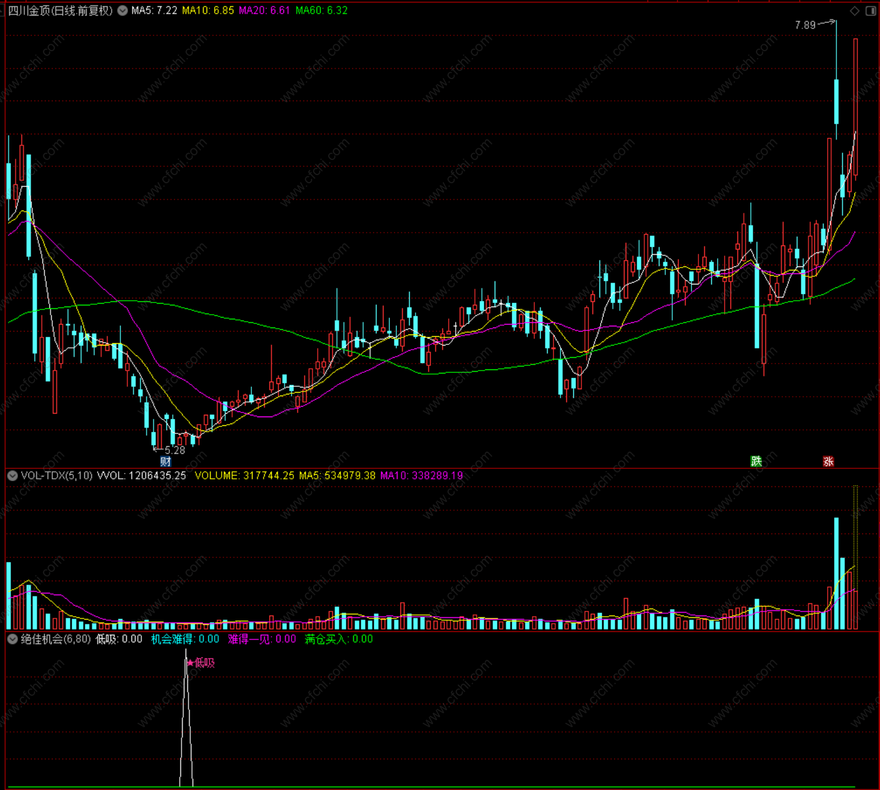This screenshot has width=880, height=790.
Task: Click the ★低吸 signal marker
Action: click(201, 663)
